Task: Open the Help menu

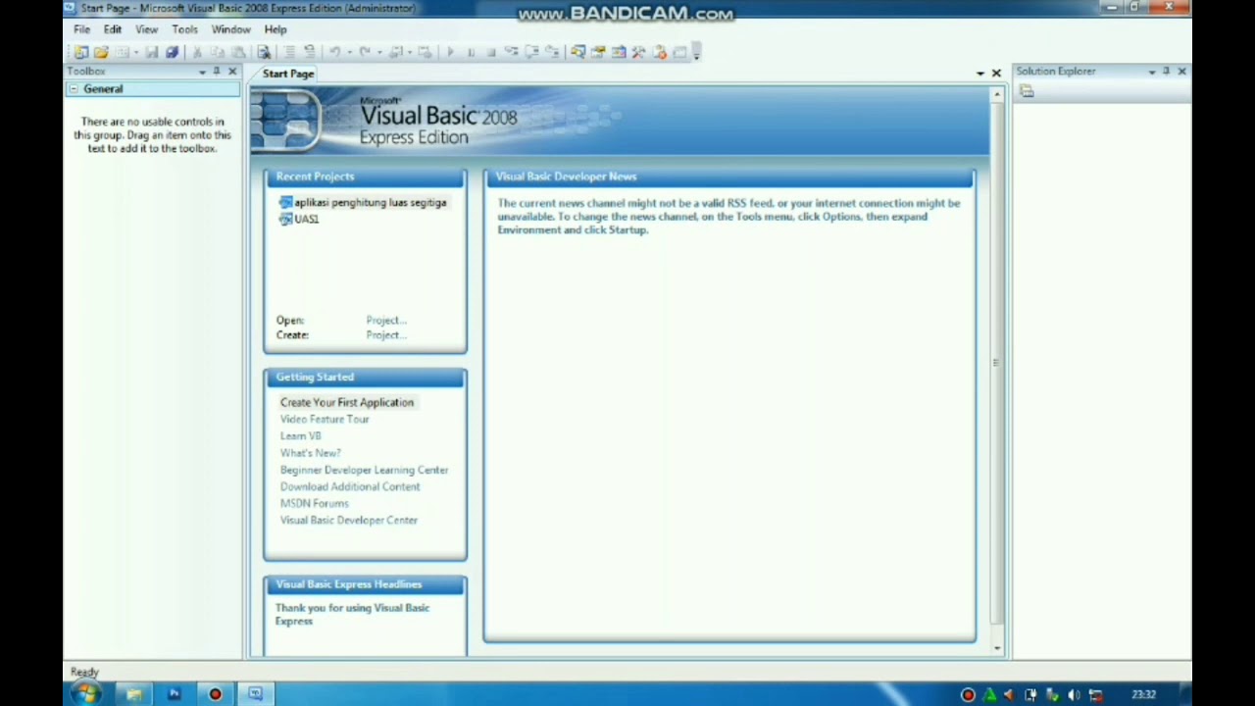Action: click(276, 29)
